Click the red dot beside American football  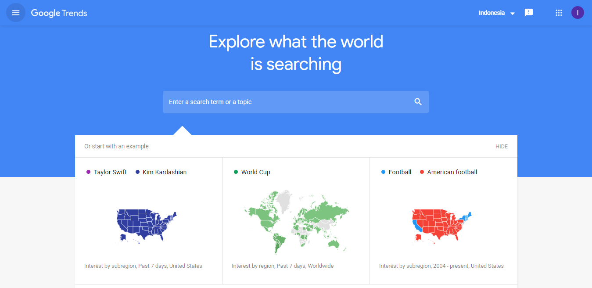coord(422,172)
